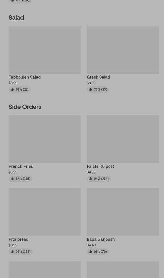The height and width of the screenshot is (278, 164).
Task: Open the Greek Salad item image
Action: point(123,50)
